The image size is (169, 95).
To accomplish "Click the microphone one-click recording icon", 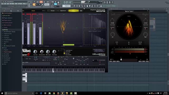I will click(110, 2).
